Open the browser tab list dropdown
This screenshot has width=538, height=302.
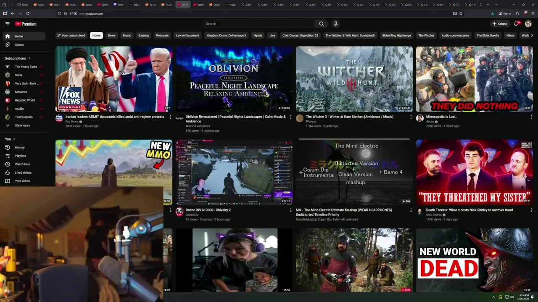(x=496, y=5)
